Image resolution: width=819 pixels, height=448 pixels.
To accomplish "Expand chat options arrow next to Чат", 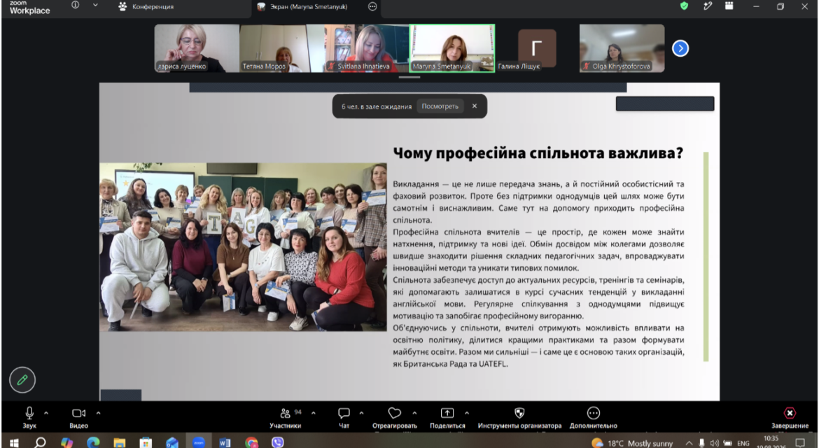I will click(x=361, y=413).
